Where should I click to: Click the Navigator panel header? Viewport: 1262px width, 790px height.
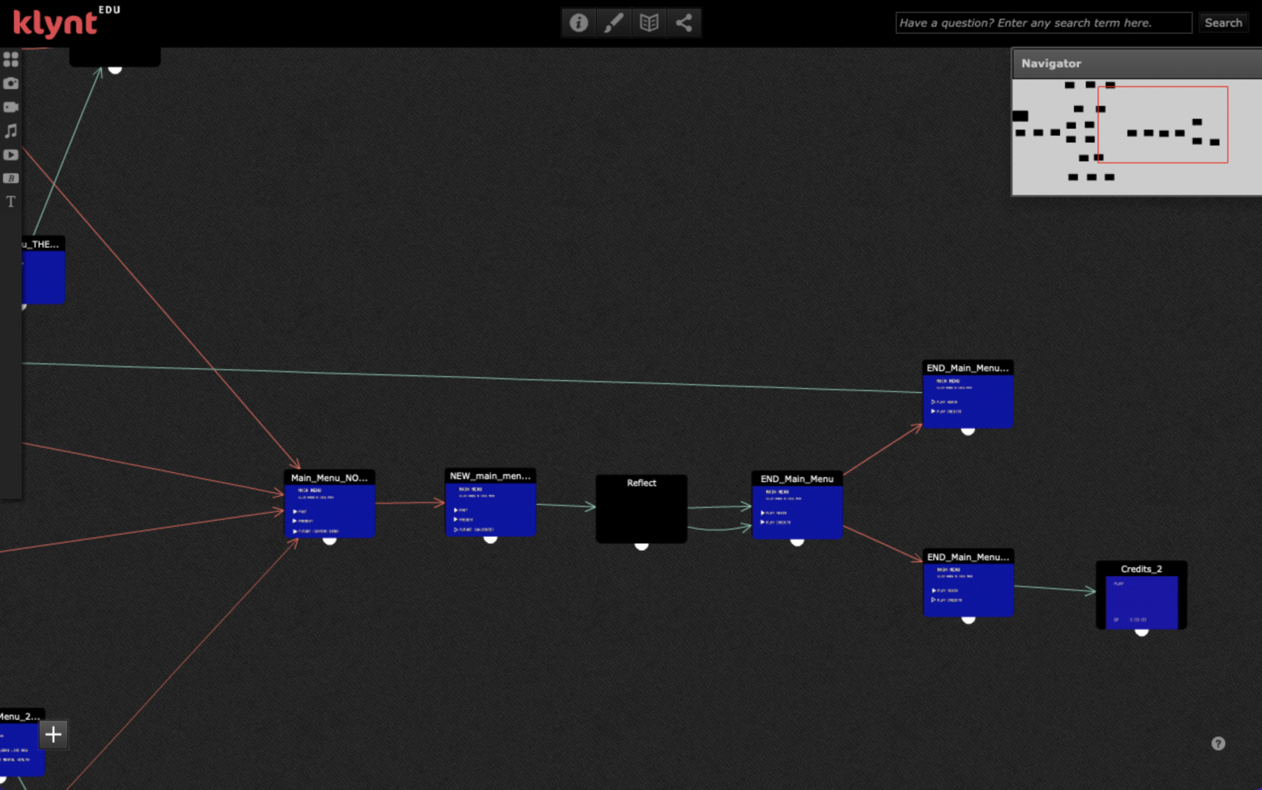tap(1137, 64)
